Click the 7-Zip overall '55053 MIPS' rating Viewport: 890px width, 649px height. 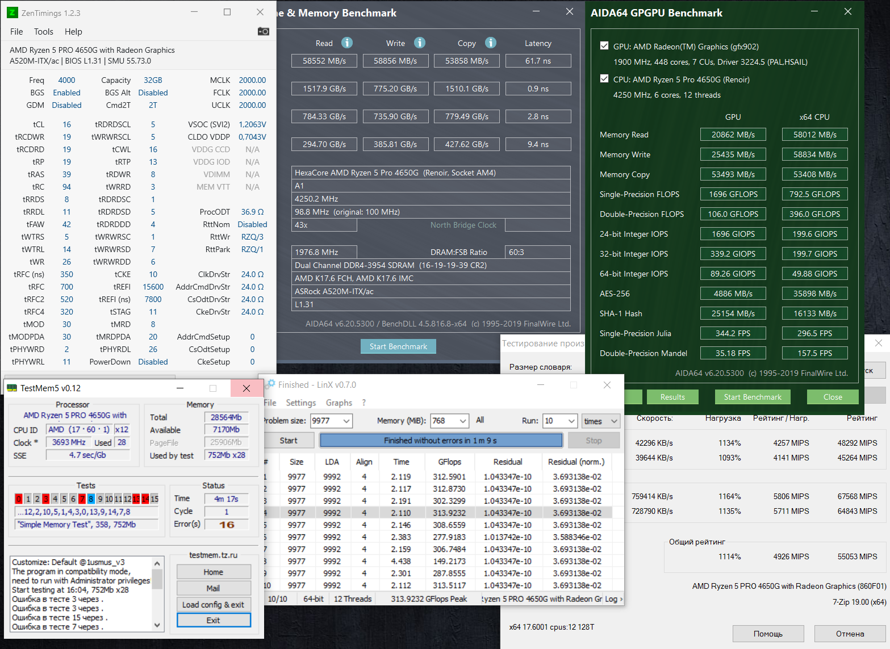pos(857,556)
